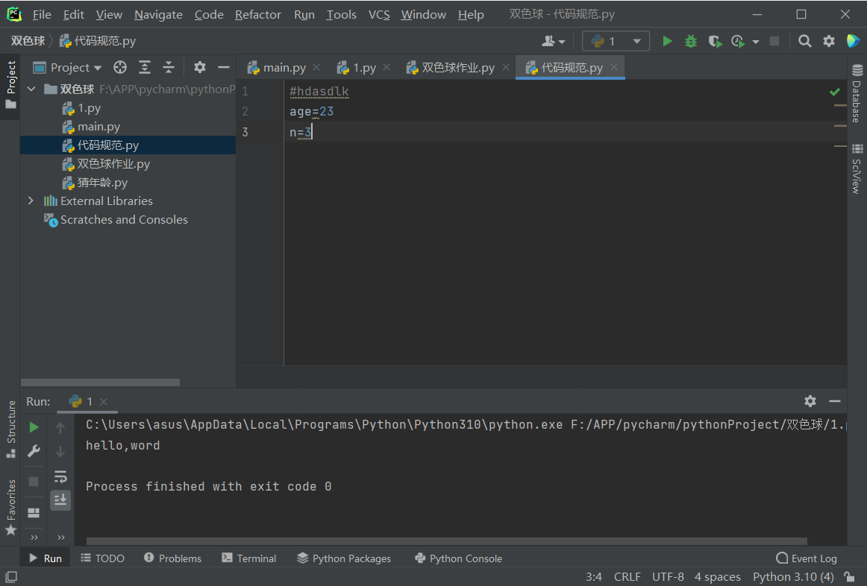Screen dimensions: 867x586
Task: Collapse all items in Project panel
Action: (169, 68)
